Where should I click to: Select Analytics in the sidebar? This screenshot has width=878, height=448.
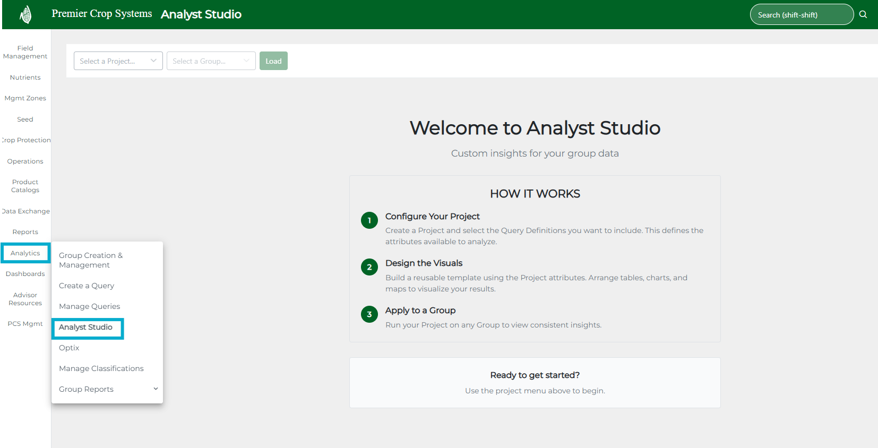[25, 253]
